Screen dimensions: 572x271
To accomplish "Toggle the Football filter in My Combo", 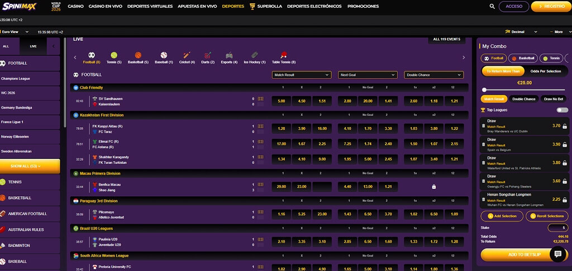I will [494, 59].
